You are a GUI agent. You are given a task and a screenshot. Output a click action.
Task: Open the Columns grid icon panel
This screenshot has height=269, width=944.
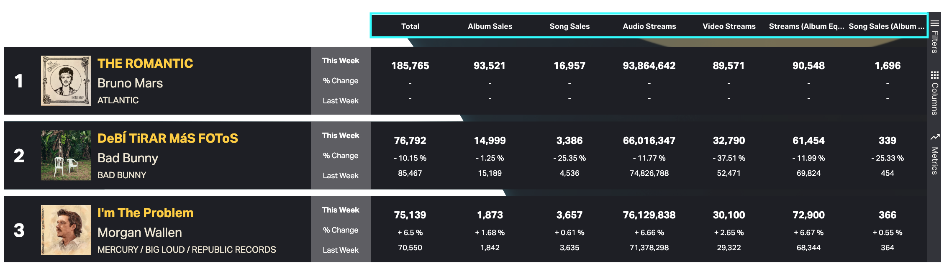(934, 75)
